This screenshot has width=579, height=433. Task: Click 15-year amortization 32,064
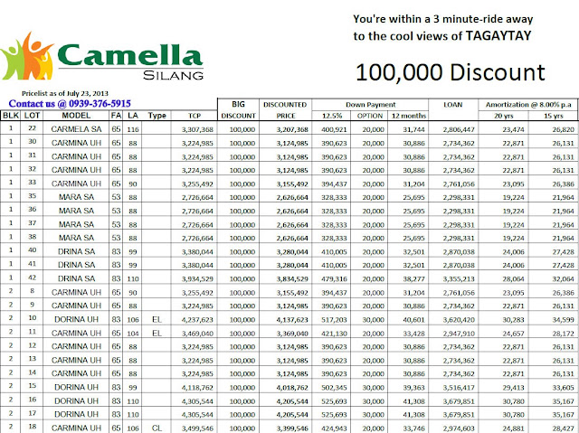click(x=564, y=278)
